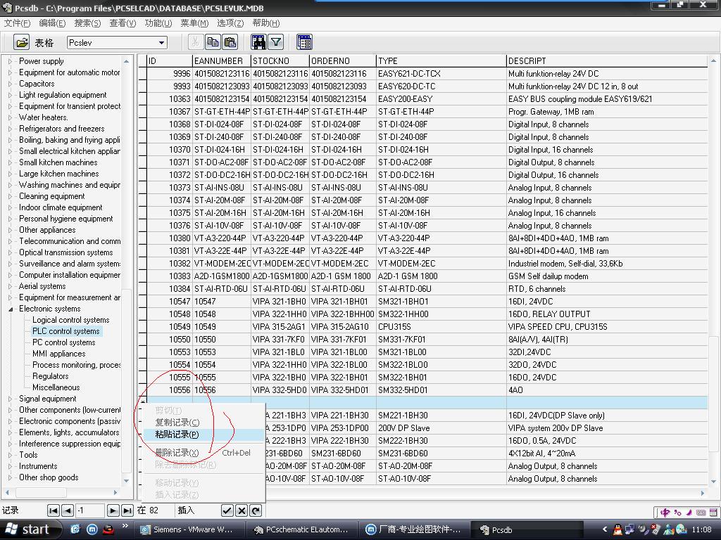Click the form view icon in the toolbar
This screenshot has width=721, height=540.
304,42
